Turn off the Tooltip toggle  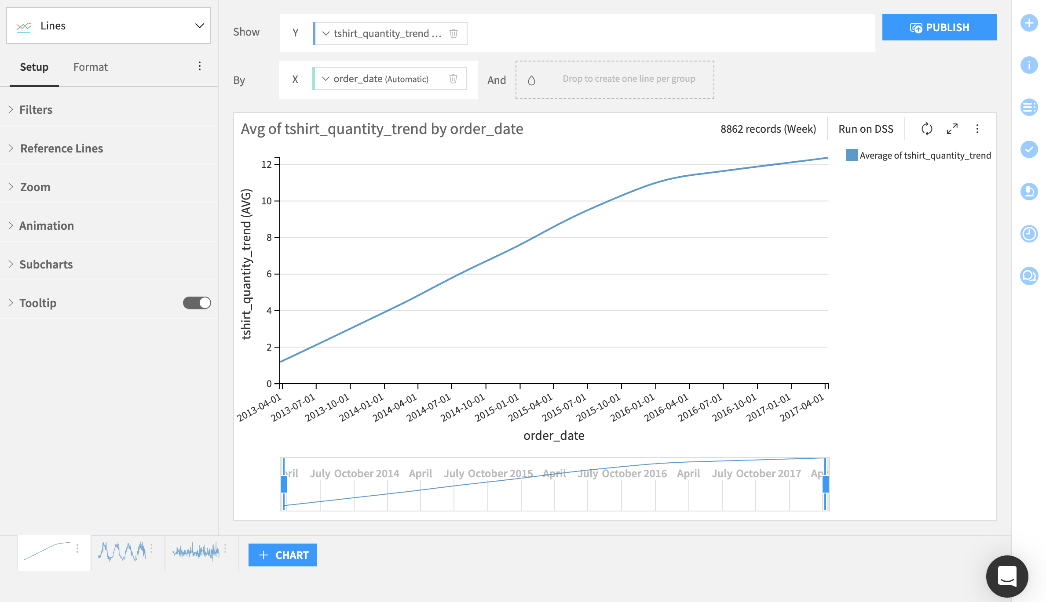click(x=196, y=303)
